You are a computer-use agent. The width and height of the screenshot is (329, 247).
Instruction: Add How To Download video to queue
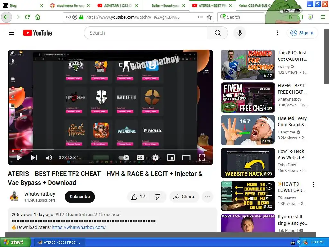tap(269, 197)
